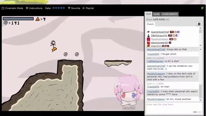
Task: Click Trisolis999's name beside 'oh man'
Action: pyautogui.click(x=153, y=87)
